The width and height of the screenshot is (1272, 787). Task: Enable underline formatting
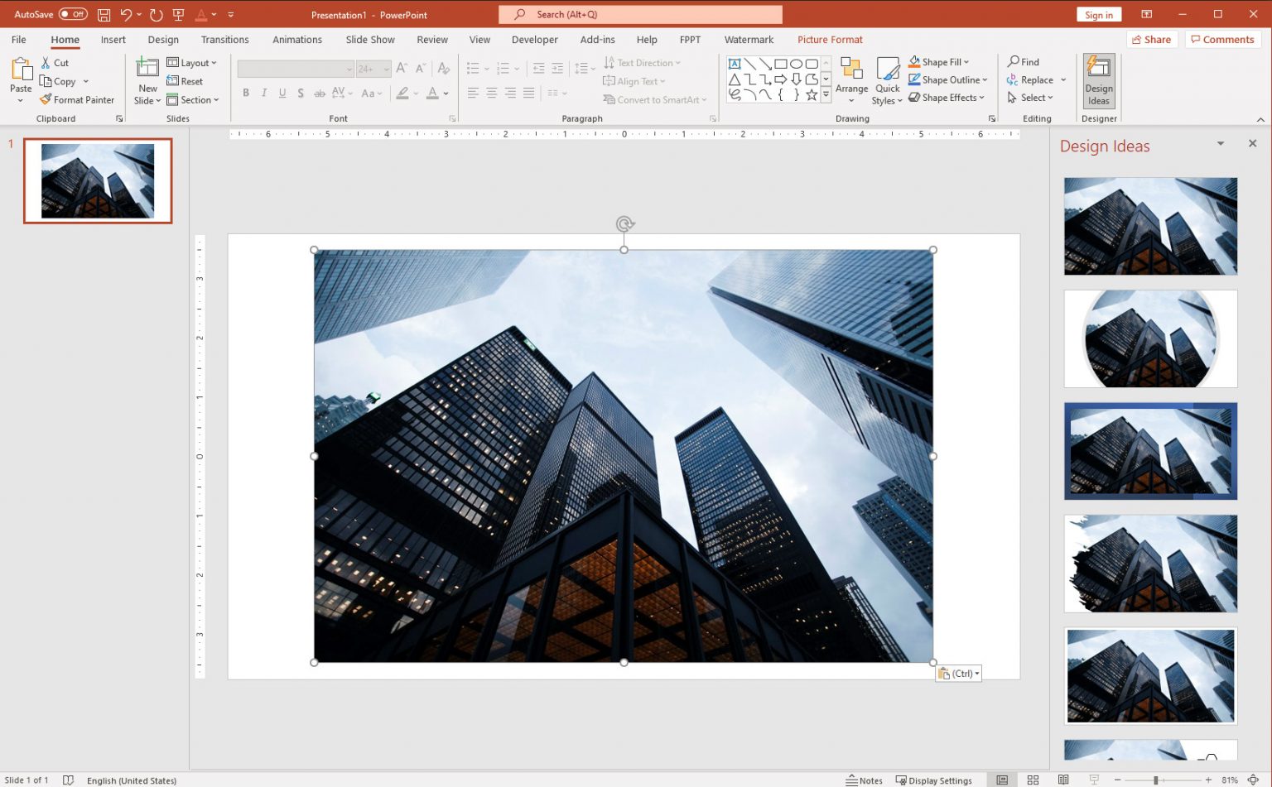pyautogui.click(x=282, y=93)
